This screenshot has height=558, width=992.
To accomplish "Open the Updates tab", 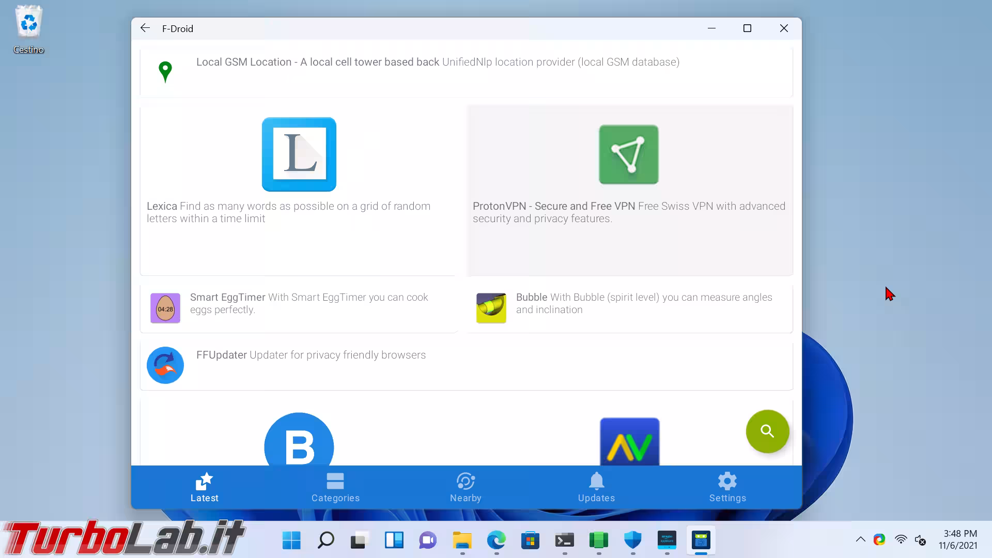I will (596, 487).
